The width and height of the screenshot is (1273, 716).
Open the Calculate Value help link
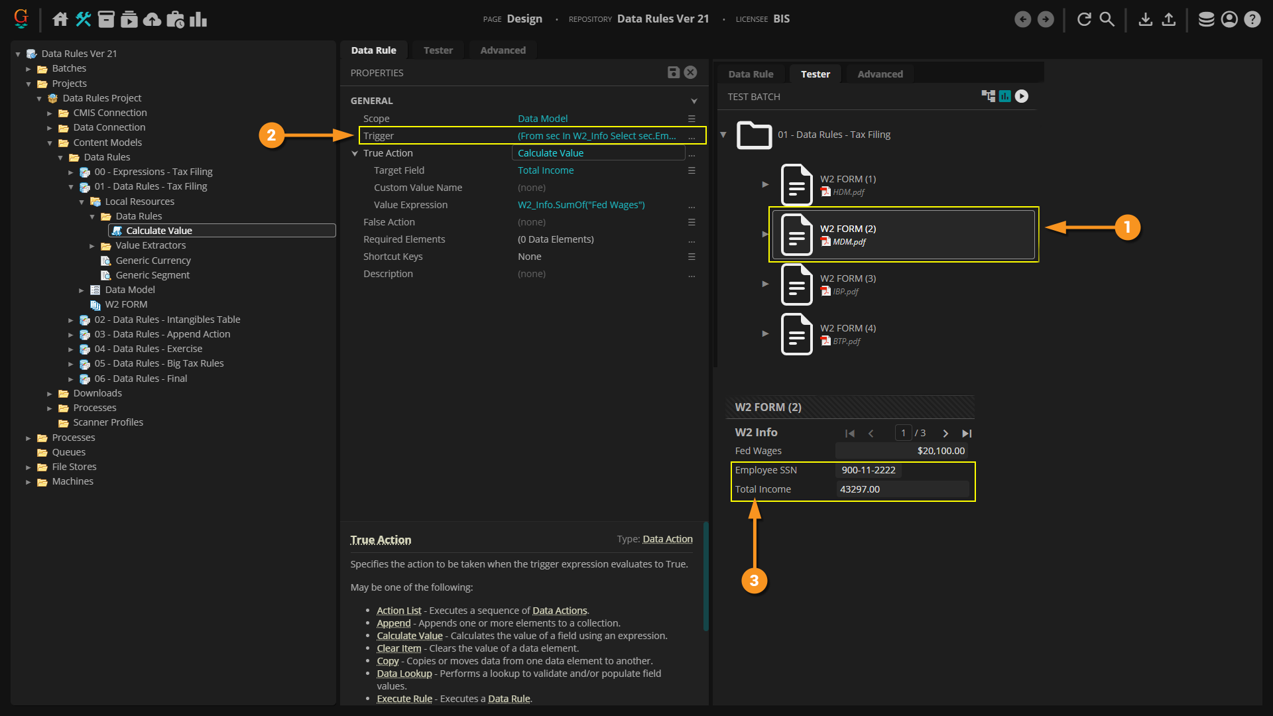[409, 636]
